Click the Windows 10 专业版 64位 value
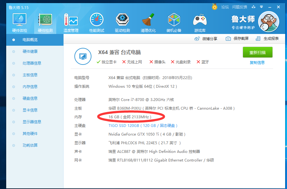This screenshot has width=287, height=189. (x=143, y=86)
